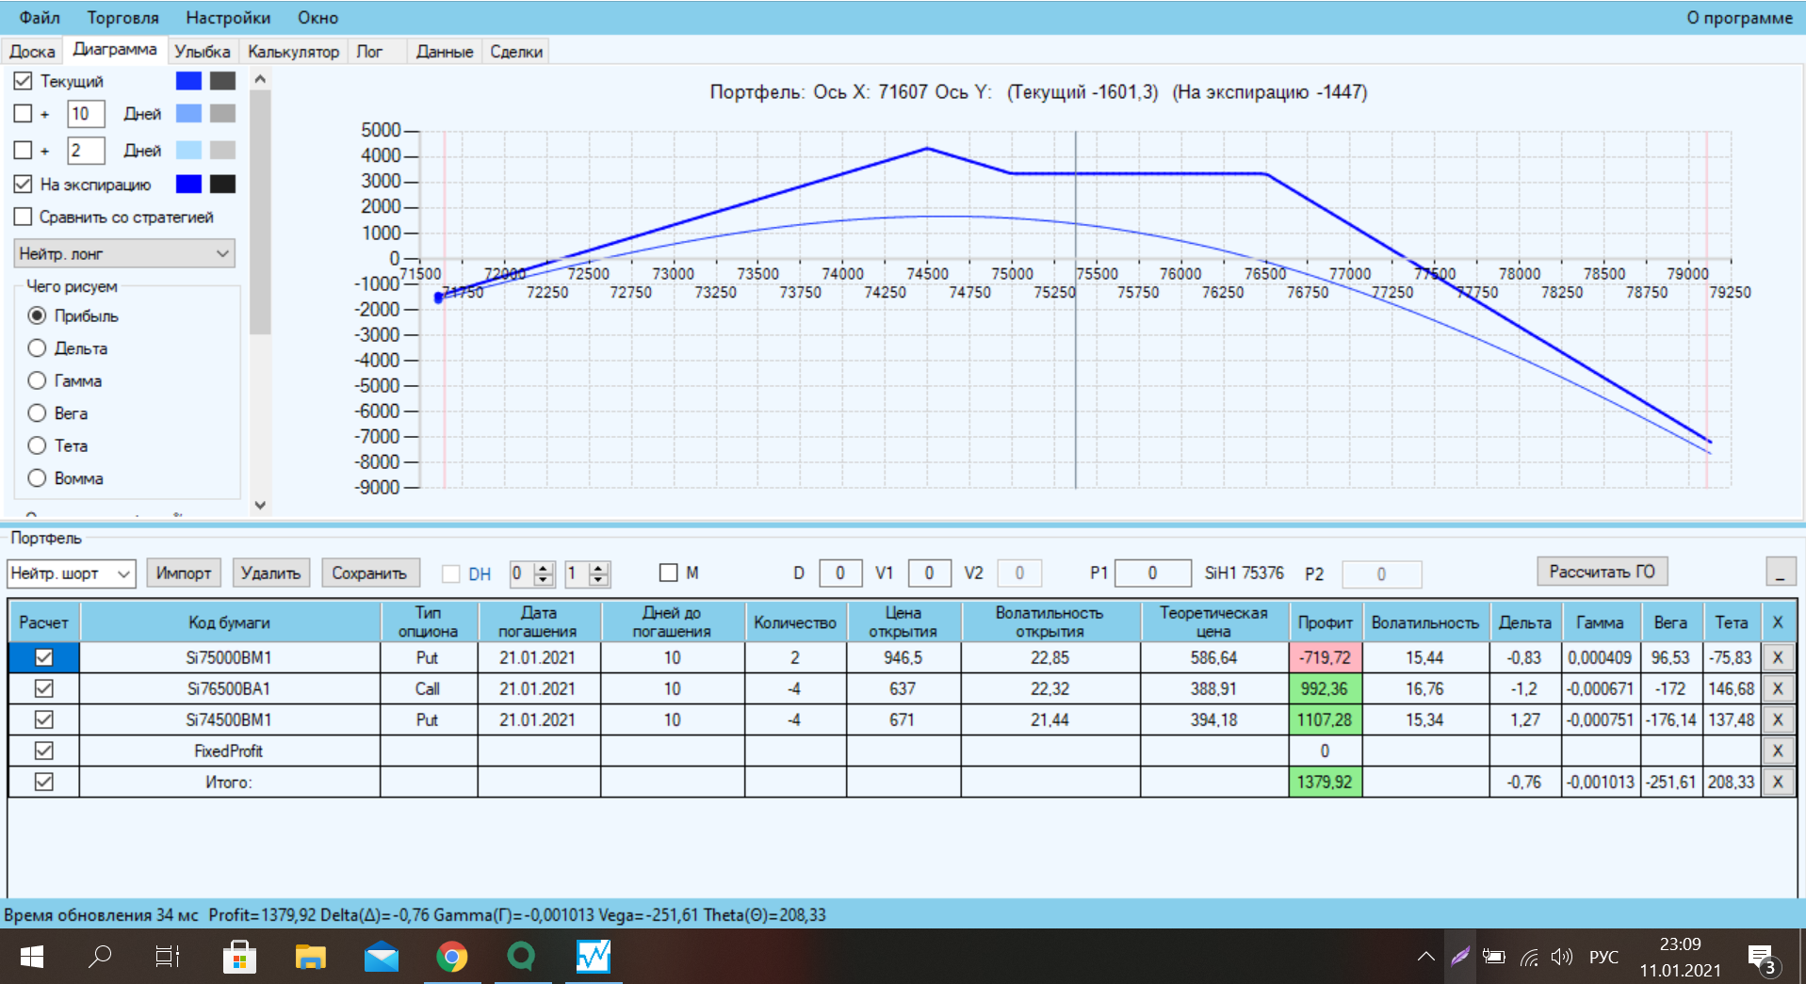Screen dimensions: 1806x984
Task: Uncheck Расчет for Si75000BM1 row
Action: coord(43,658)
